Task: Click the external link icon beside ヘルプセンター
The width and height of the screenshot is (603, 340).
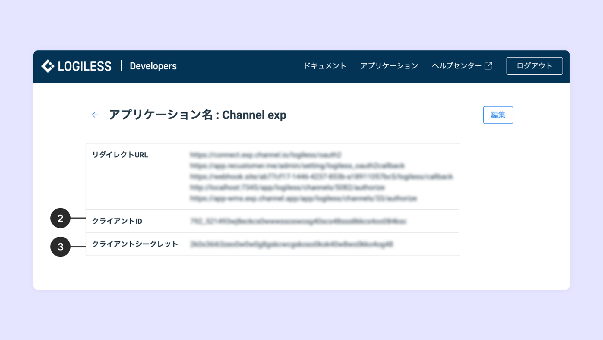Action: point(488,66)
